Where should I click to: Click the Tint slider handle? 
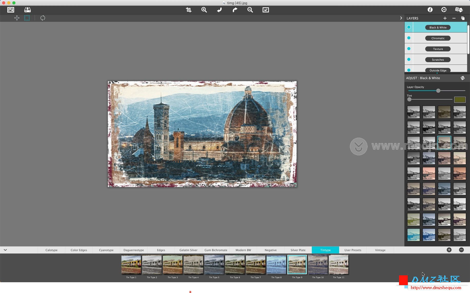[409, 99]
